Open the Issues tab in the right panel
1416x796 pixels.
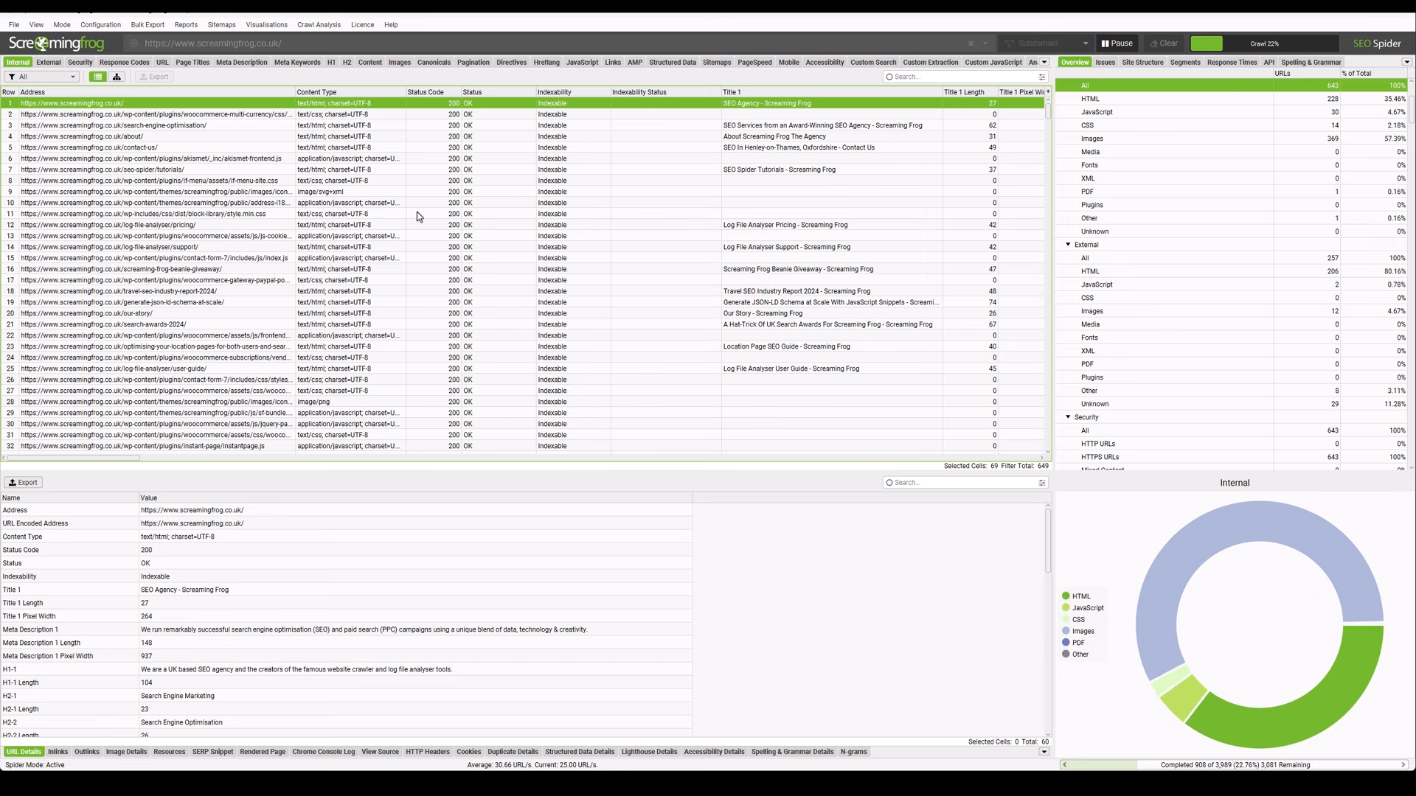point(1105,63)
